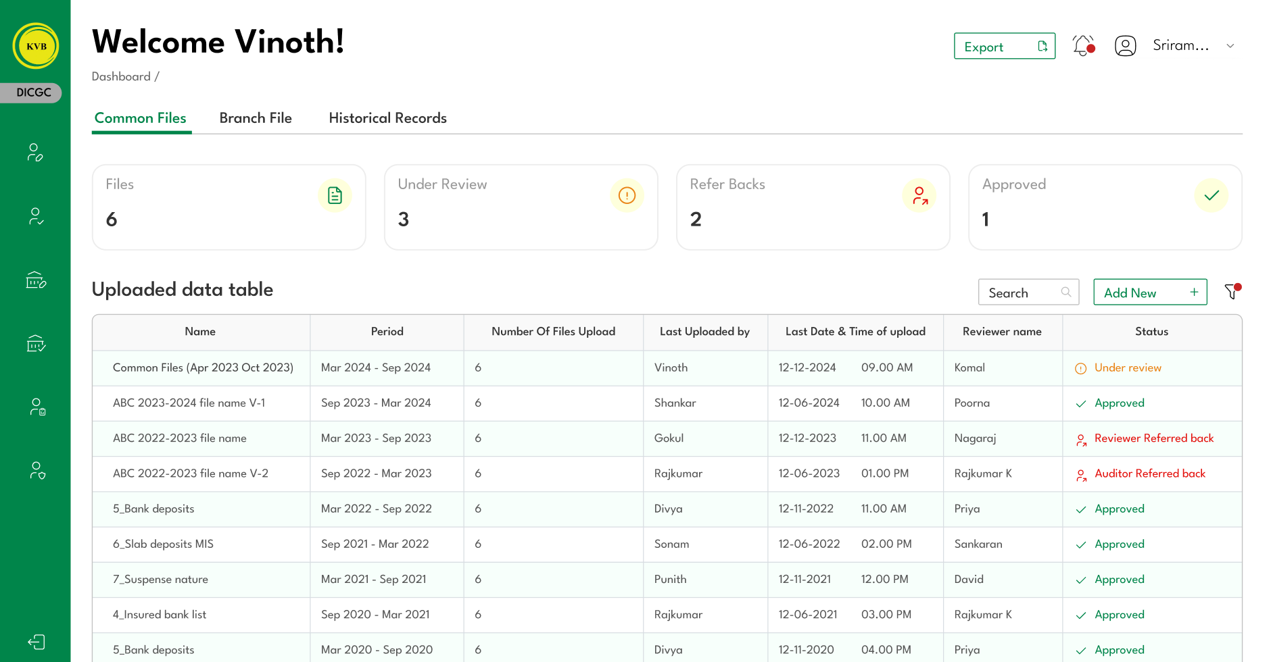This screenshot has height=662, width=1271.
Task: Click the user security icon in sidebar
Action: 37,469
